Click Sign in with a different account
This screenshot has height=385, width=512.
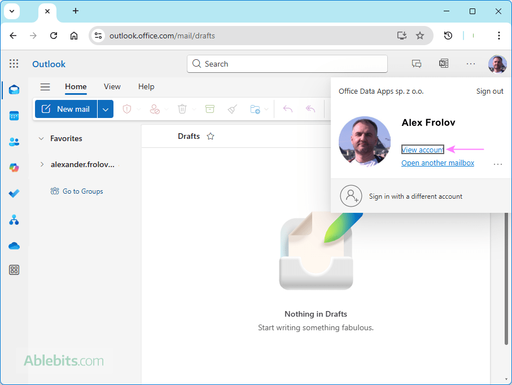click(x=415, y=196)
